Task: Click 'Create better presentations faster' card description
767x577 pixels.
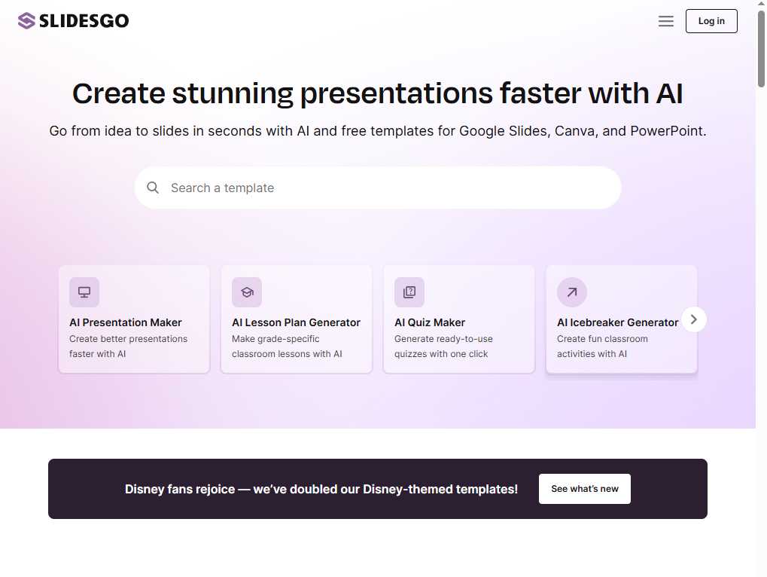Action: pyautogui.click(x=128, y=347)
